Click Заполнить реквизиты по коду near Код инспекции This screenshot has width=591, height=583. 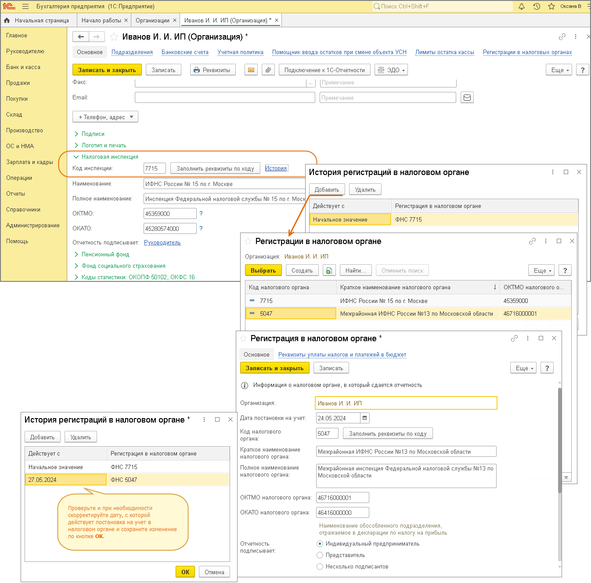(x=215, y=168)
